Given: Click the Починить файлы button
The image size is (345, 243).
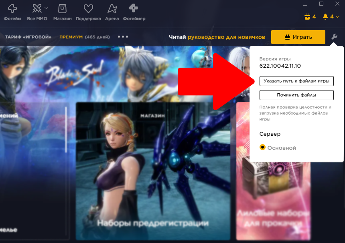Looking at the screenshot, I should (x=296, y=95).
